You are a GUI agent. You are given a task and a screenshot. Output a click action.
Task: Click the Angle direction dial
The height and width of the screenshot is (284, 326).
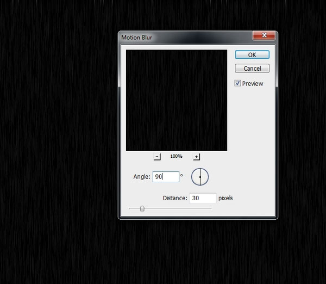200,177
